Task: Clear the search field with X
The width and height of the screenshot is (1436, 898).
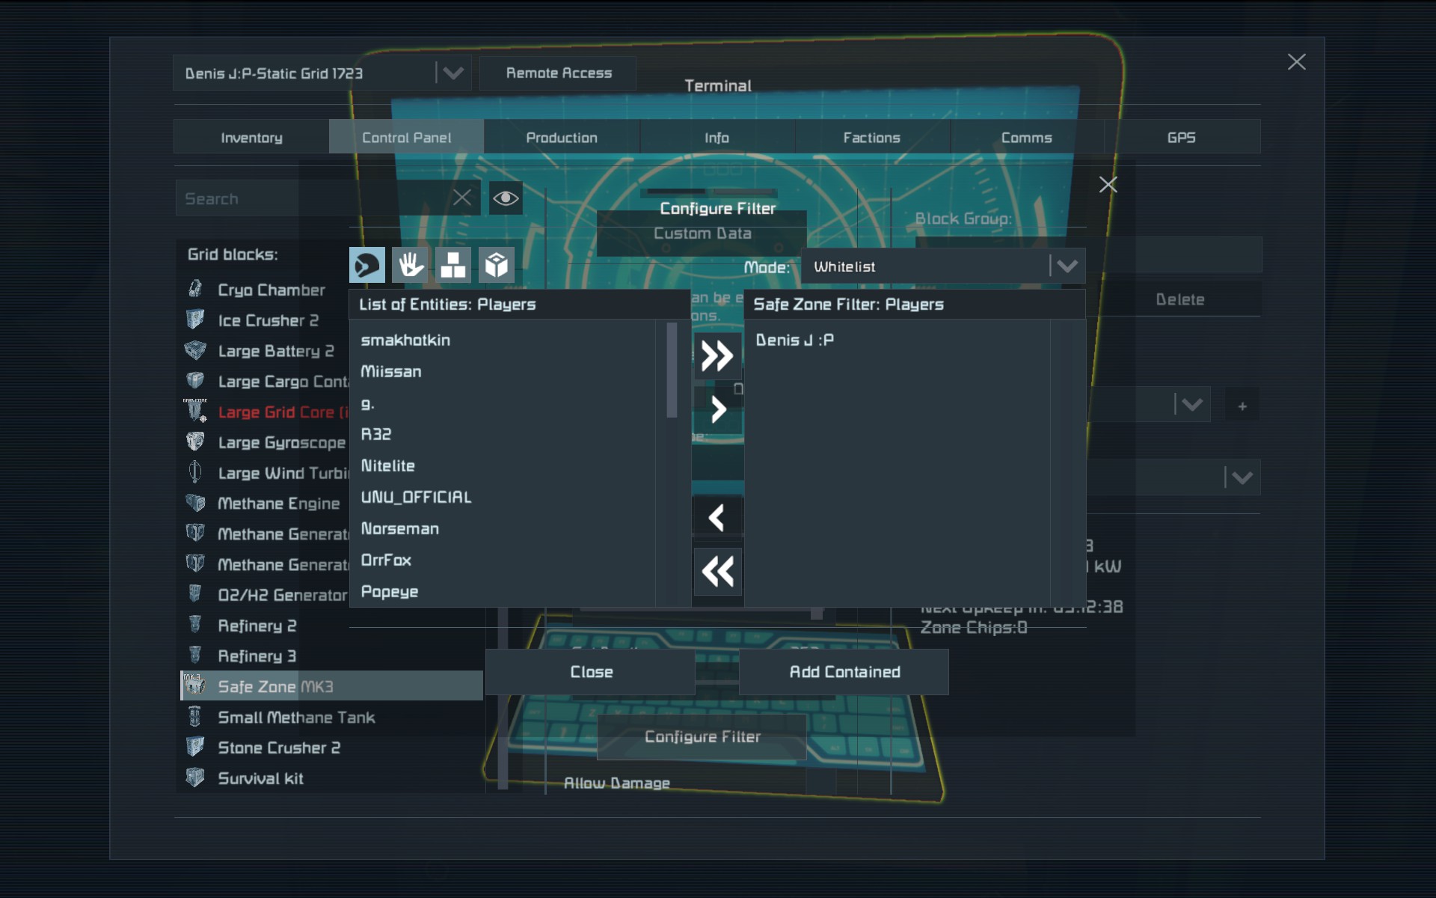Action: coord(462,198)
